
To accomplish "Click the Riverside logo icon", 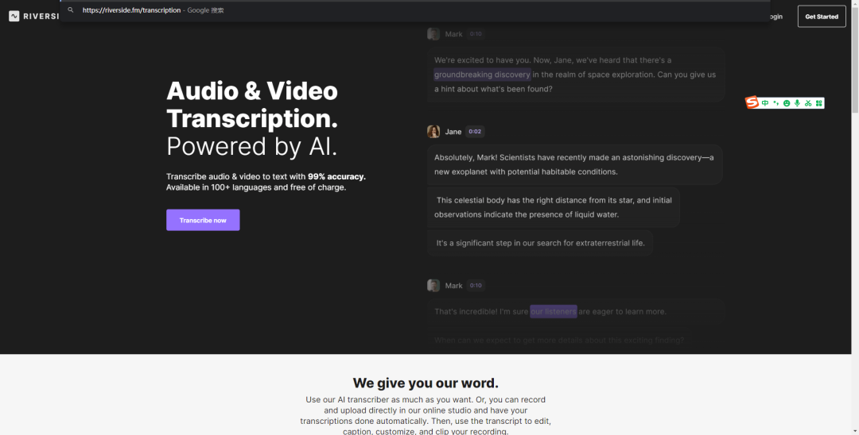I will [x=14, y=16].
